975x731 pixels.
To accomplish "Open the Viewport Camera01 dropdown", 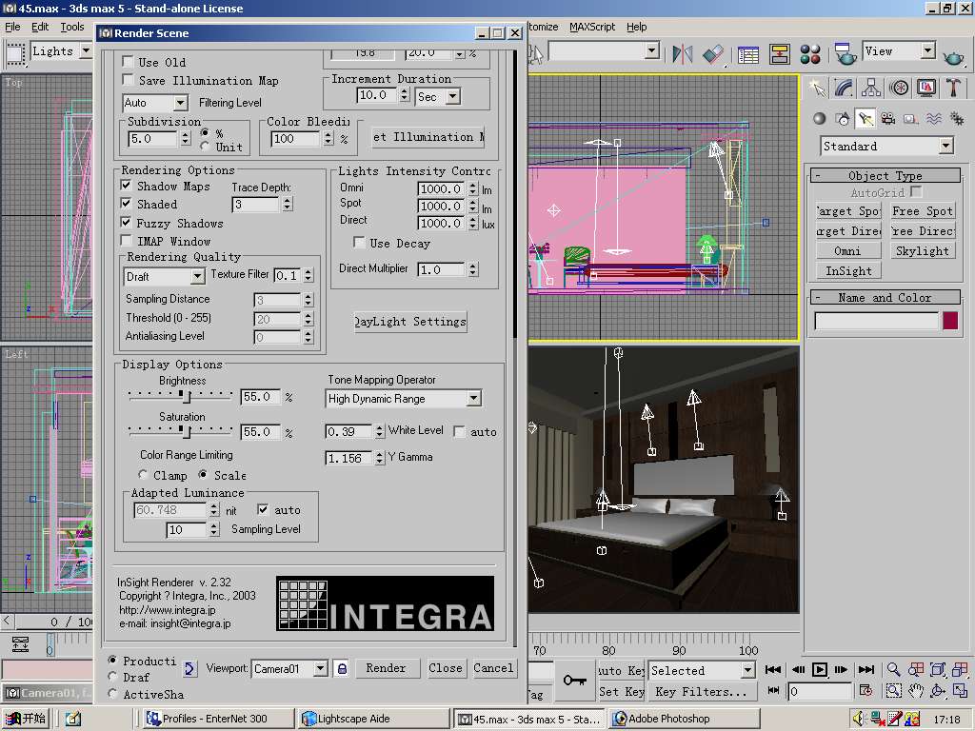I will tap(320, 669).
